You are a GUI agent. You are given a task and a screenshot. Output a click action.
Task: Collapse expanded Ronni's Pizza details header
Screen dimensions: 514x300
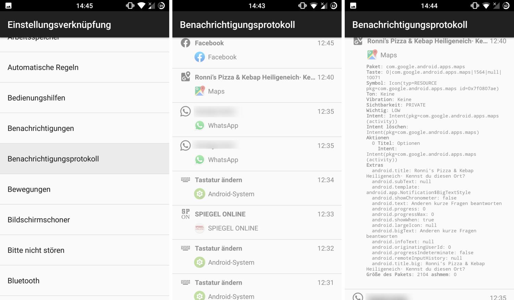tap(429, 41)
